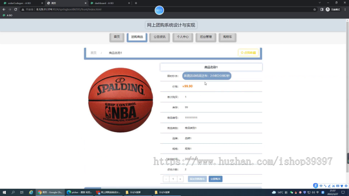Bookmark this page with the star icon
Image resolution: width=349 pixels, height=196 pixels.
pos(314,9)
